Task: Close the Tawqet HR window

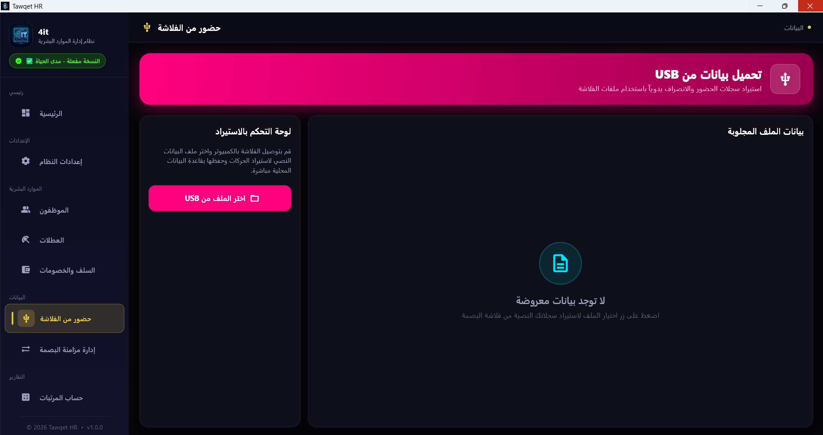Action: click(x=810, y=6)
